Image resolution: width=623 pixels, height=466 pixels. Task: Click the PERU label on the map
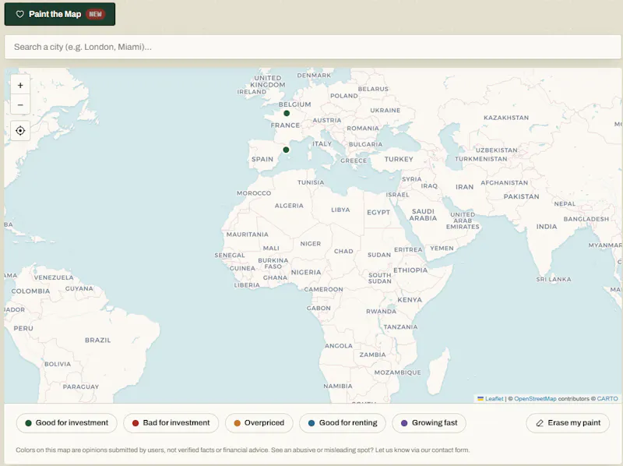pyautogui.click(x=23, y=328)
